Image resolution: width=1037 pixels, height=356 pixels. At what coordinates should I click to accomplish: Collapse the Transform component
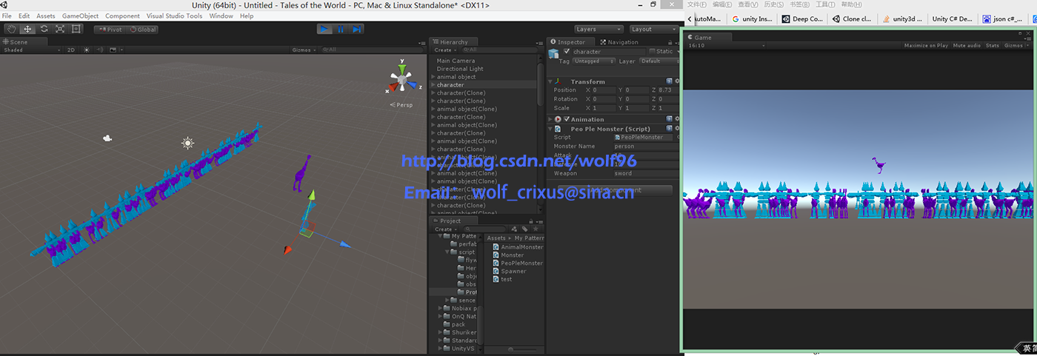tap(550, 81)
